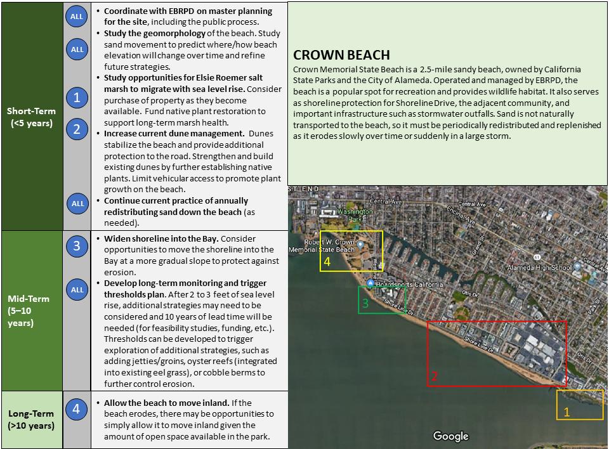Click 'Study opportunities for Elsie Roemer salt' text

pyautogui.click(x=183, y=77)
